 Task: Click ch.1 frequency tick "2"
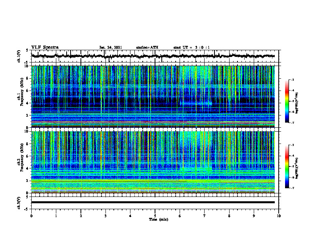point(28,115)
